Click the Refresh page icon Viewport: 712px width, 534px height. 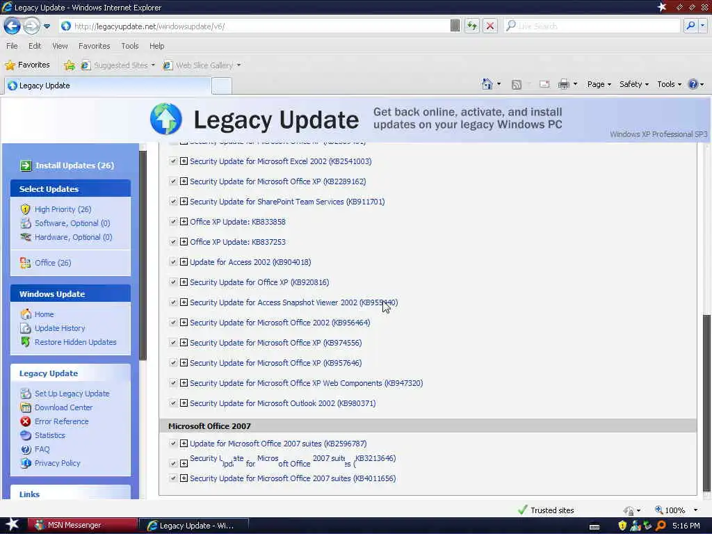[x=472, y=26]
